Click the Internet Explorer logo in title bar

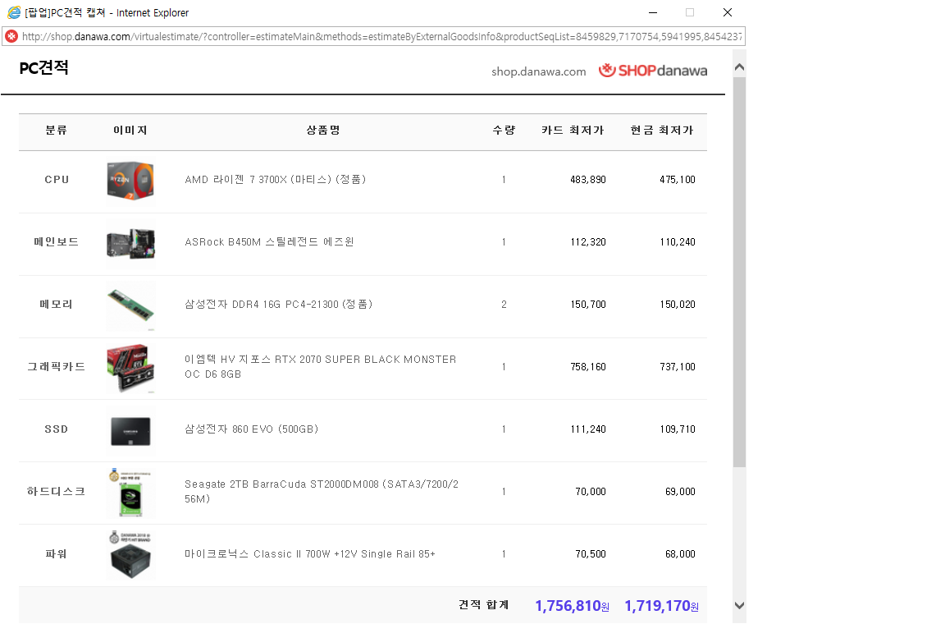coord(13,12)
